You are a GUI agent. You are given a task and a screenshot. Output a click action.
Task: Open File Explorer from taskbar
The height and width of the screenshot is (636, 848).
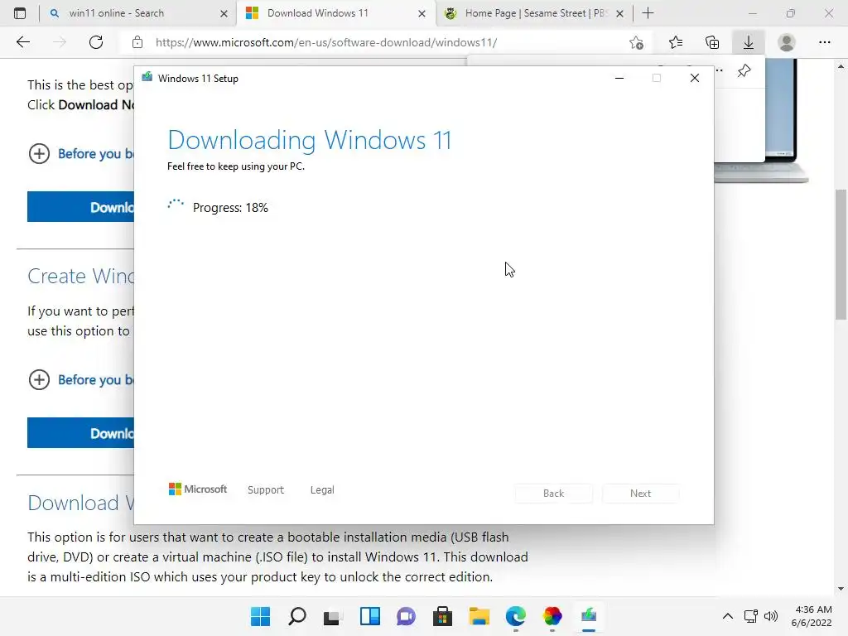tap(479, 616)
